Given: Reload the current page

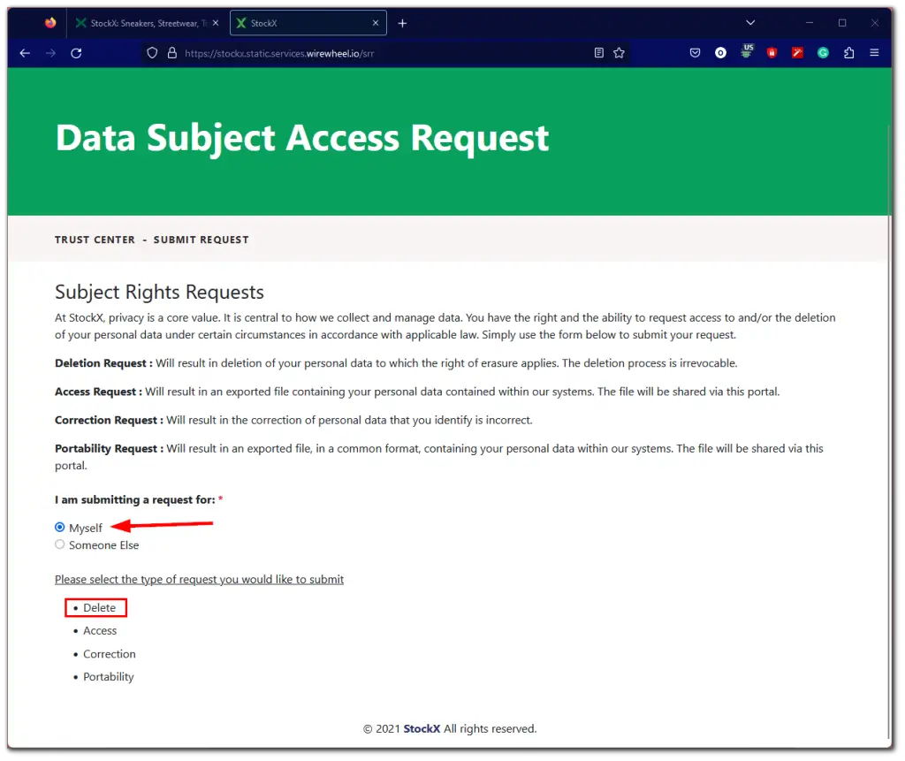Looking at the screenshot, I should pos(76,53).
